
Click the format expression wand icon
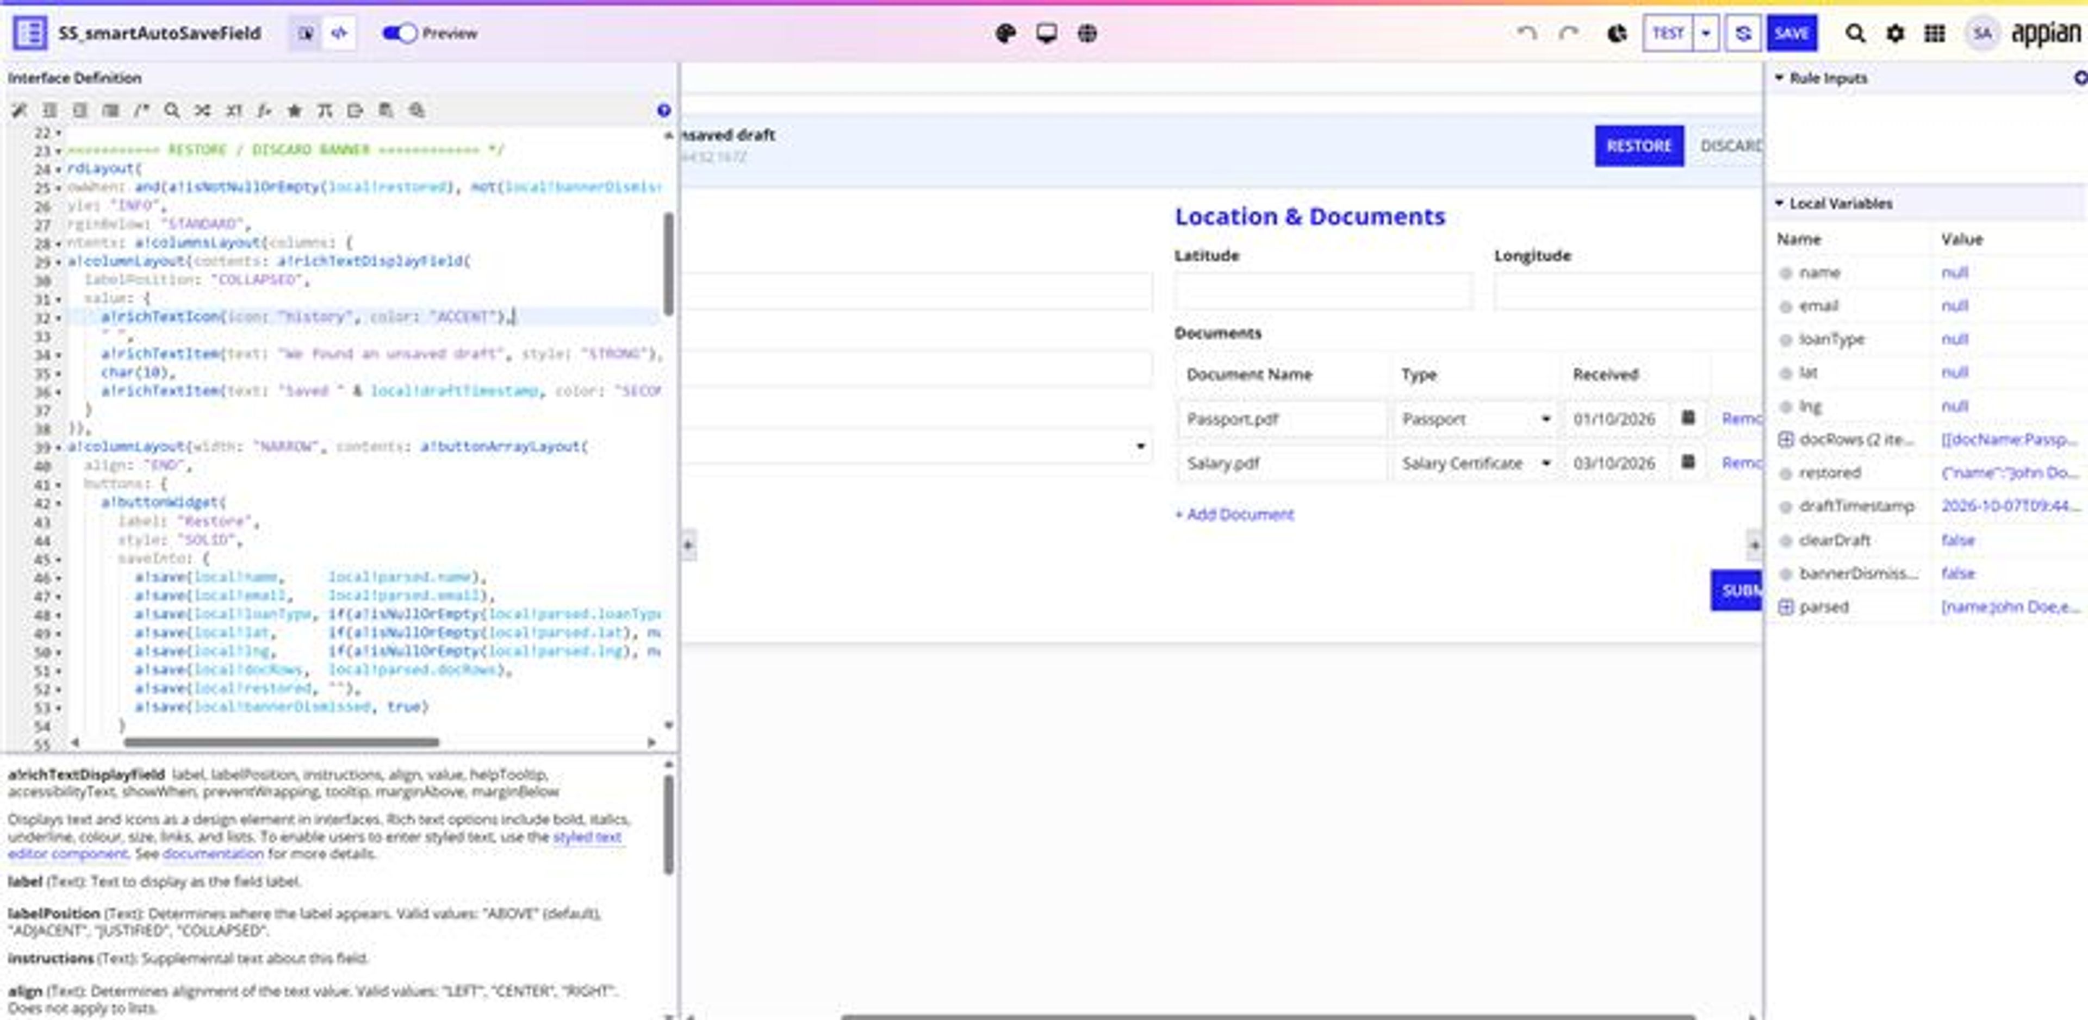pos(20,110)
